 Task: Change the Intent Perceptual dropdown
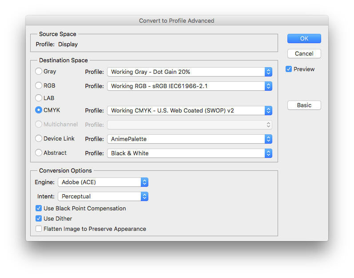pos(103,197)
